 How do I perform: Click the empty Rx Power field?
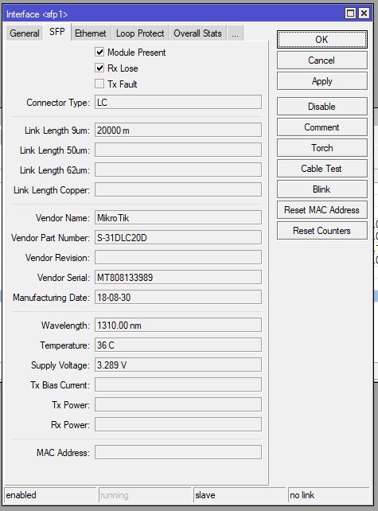point(178,424)
